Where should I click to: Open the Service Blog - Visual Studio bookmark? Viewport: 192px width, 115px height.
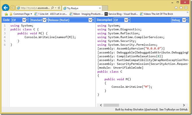(121, 14)
